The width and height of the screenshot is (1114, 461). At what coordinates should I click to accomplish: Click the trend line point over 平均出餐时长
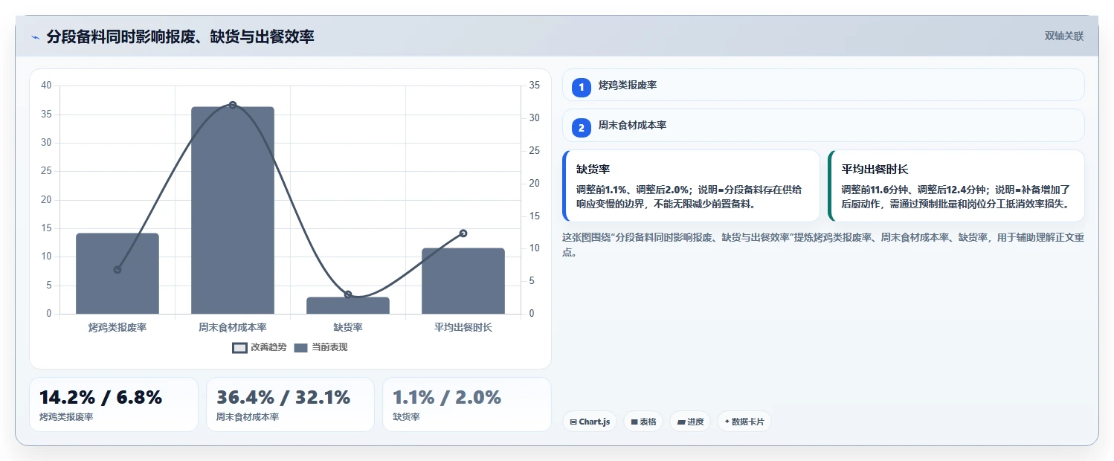(x=463, y=233)
